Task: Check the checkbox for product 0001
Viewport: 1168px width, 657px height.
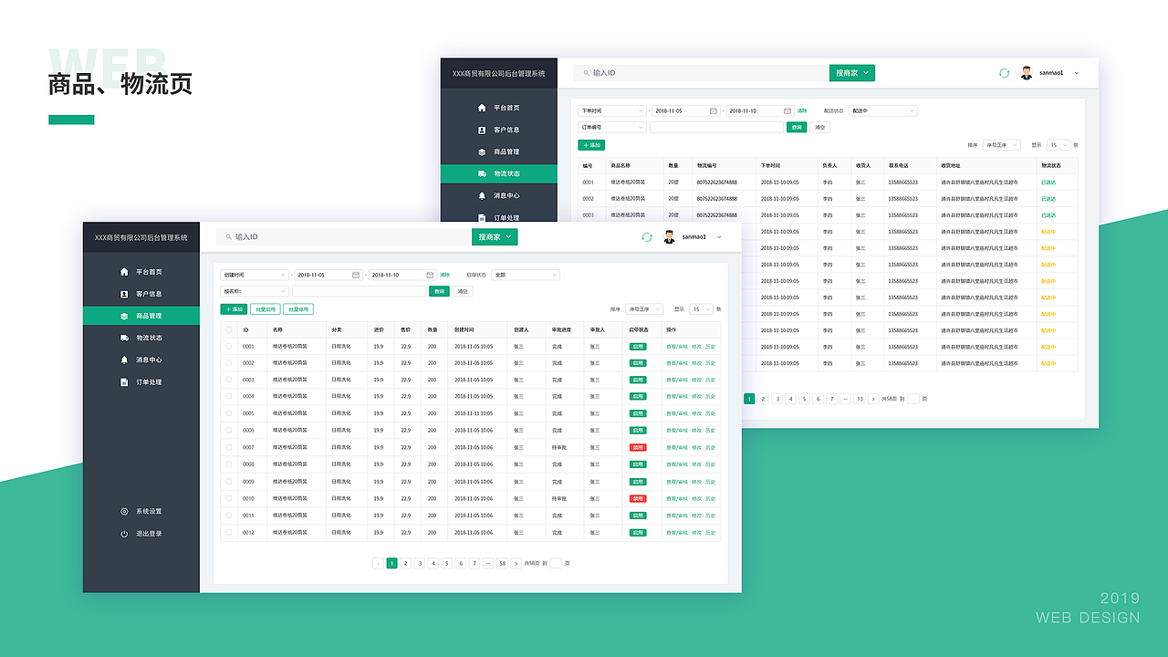Action: pyautogui.click(x=229, y=347)
